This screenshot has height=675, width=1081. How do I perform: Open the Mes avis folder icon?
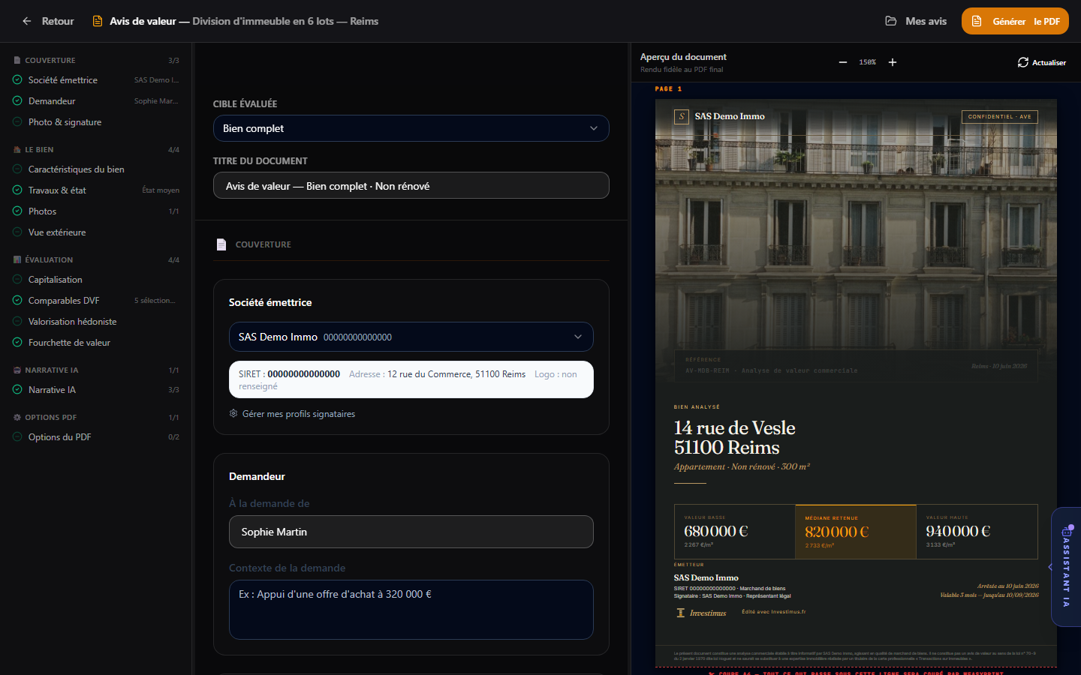891,21
